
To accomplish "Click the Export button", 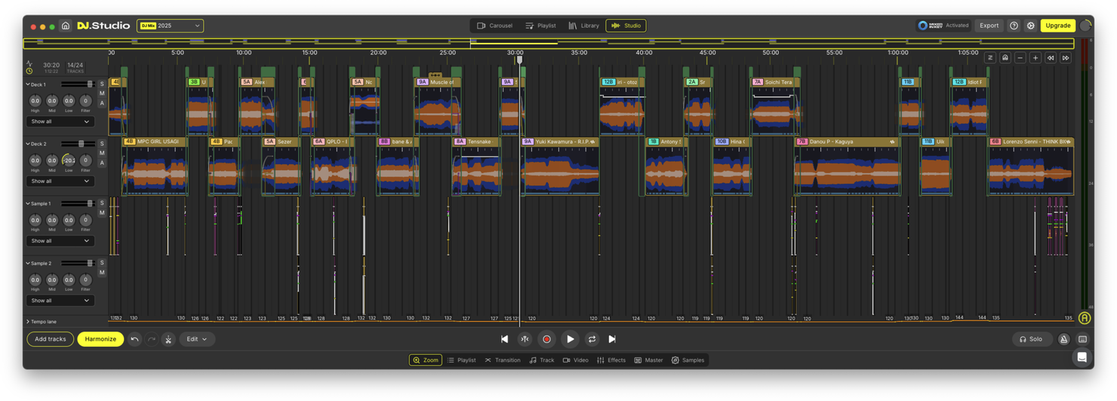I will pyautogui.click(x=989, y=26).
